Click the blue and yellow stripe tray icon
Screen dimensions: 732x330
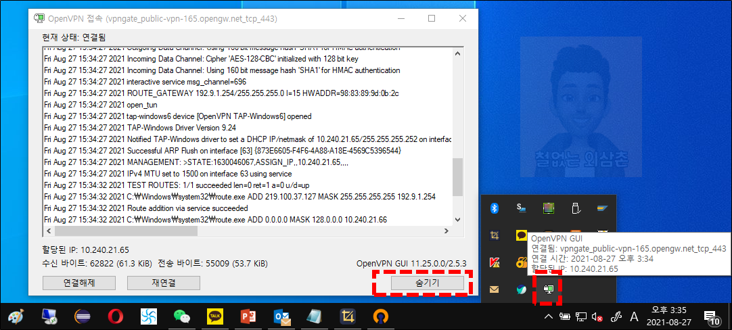603,208
